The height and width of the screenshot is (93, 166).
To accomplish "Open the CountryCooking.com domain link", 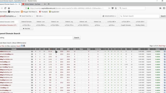I will [x=7, y=54].
